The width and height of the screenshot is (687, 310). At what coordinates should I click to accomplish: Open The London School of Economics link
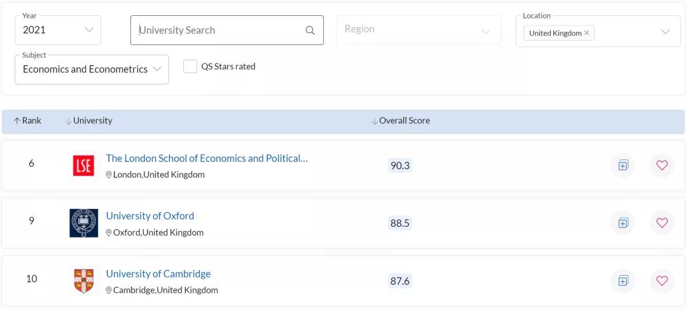207,158
